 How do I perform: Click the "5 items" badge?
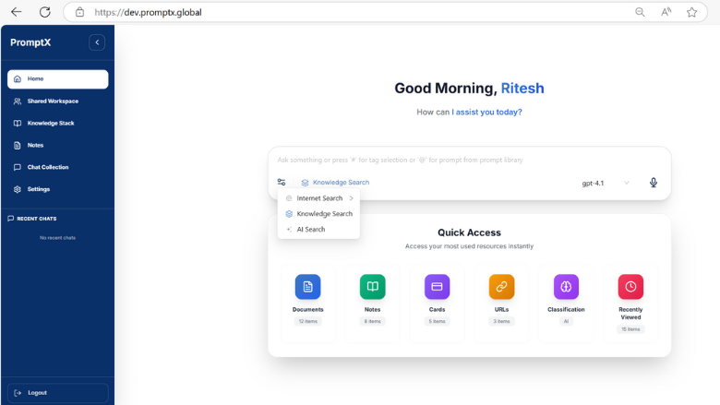point(438,322)
